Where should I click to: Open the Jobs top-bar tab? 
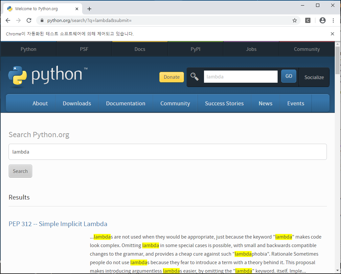click(x=251, y=49)
